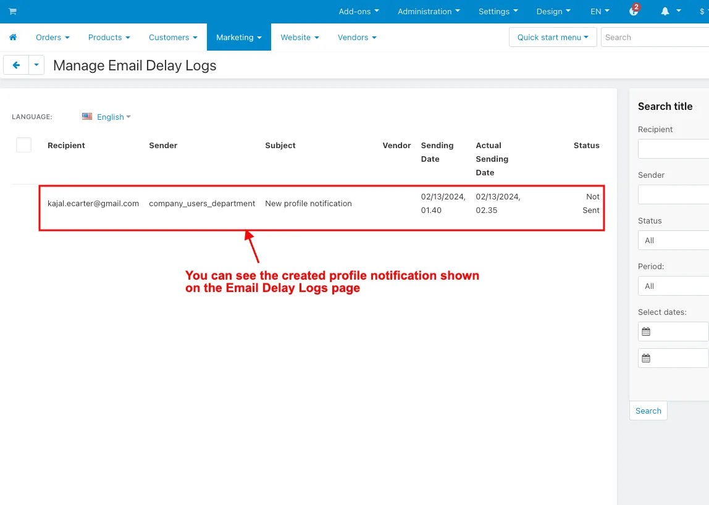
Task: Open the Marketing menu
Action: point(239,37)
